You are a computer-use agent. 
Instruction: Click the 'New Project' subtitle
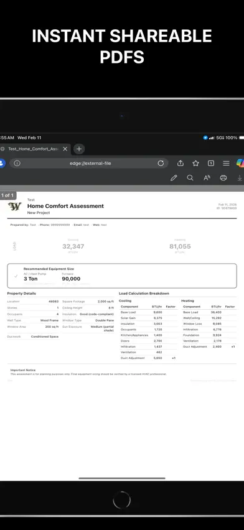click(38, 213)
